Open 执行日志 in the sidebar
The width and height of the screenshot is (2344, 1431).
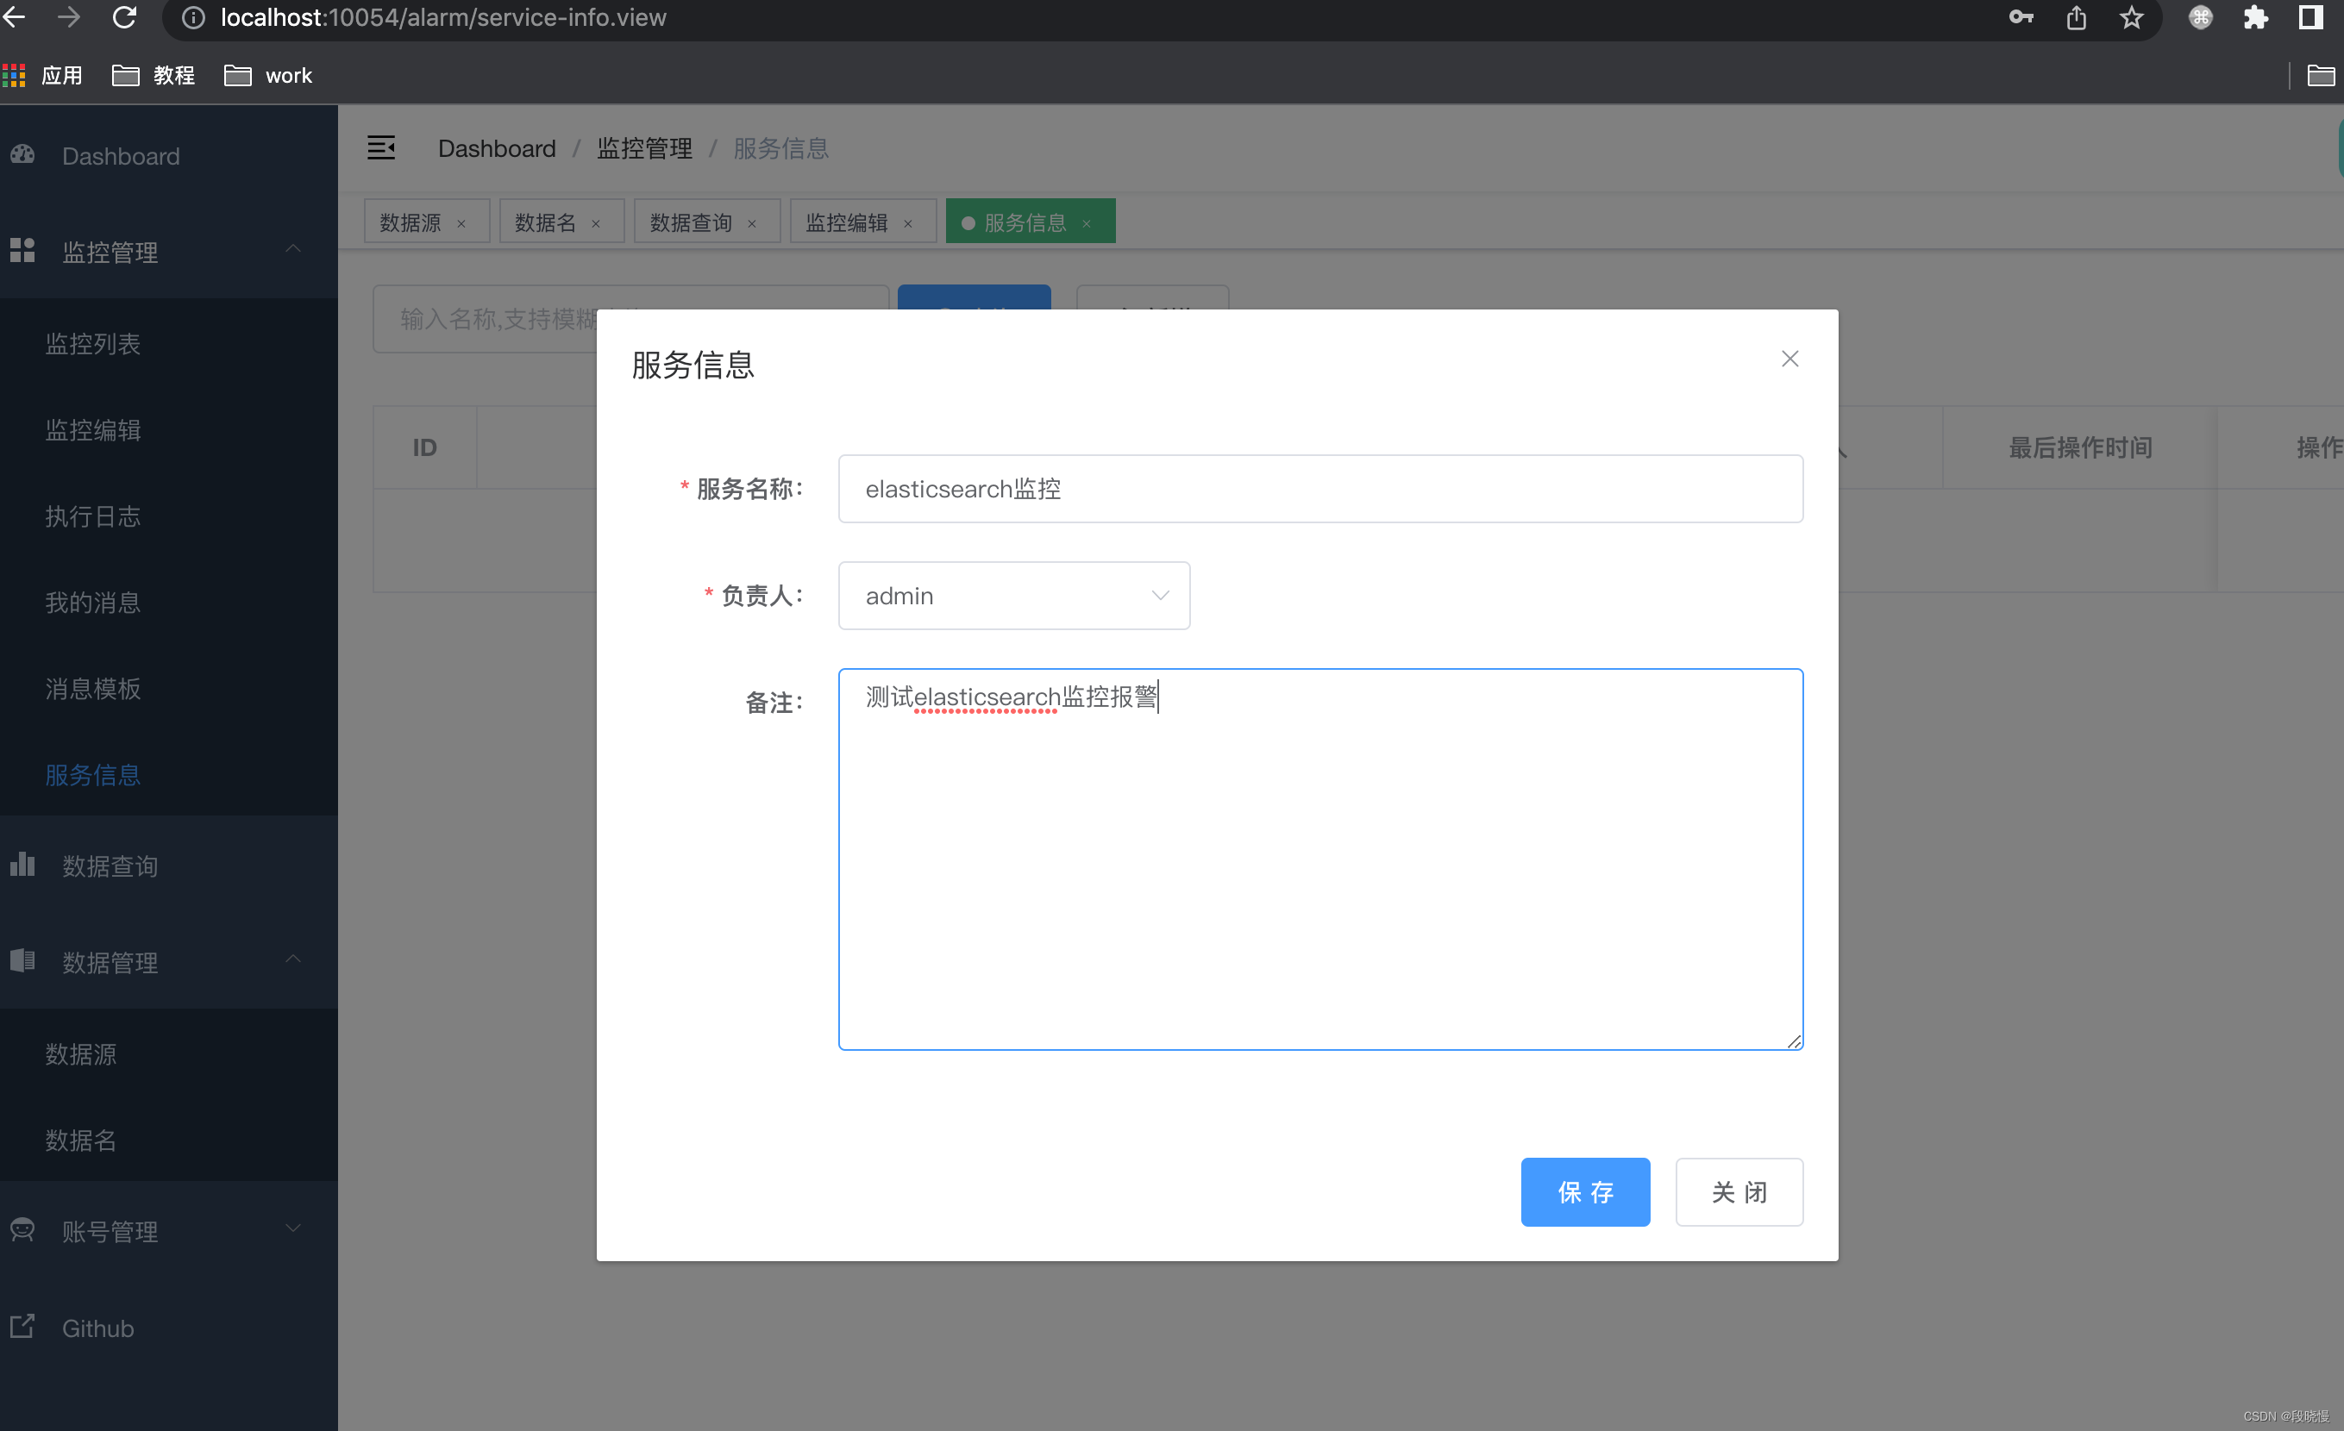(93, 516)
